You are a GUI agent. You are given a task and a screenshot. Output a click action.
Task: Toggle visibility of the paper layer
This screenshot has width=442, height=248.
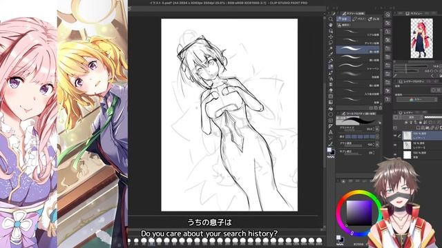point(395,154)
